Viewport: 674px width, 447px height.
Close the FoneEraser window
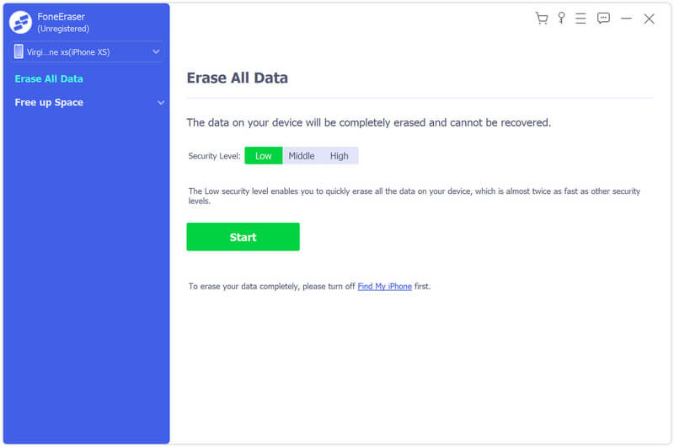[649, 19]
